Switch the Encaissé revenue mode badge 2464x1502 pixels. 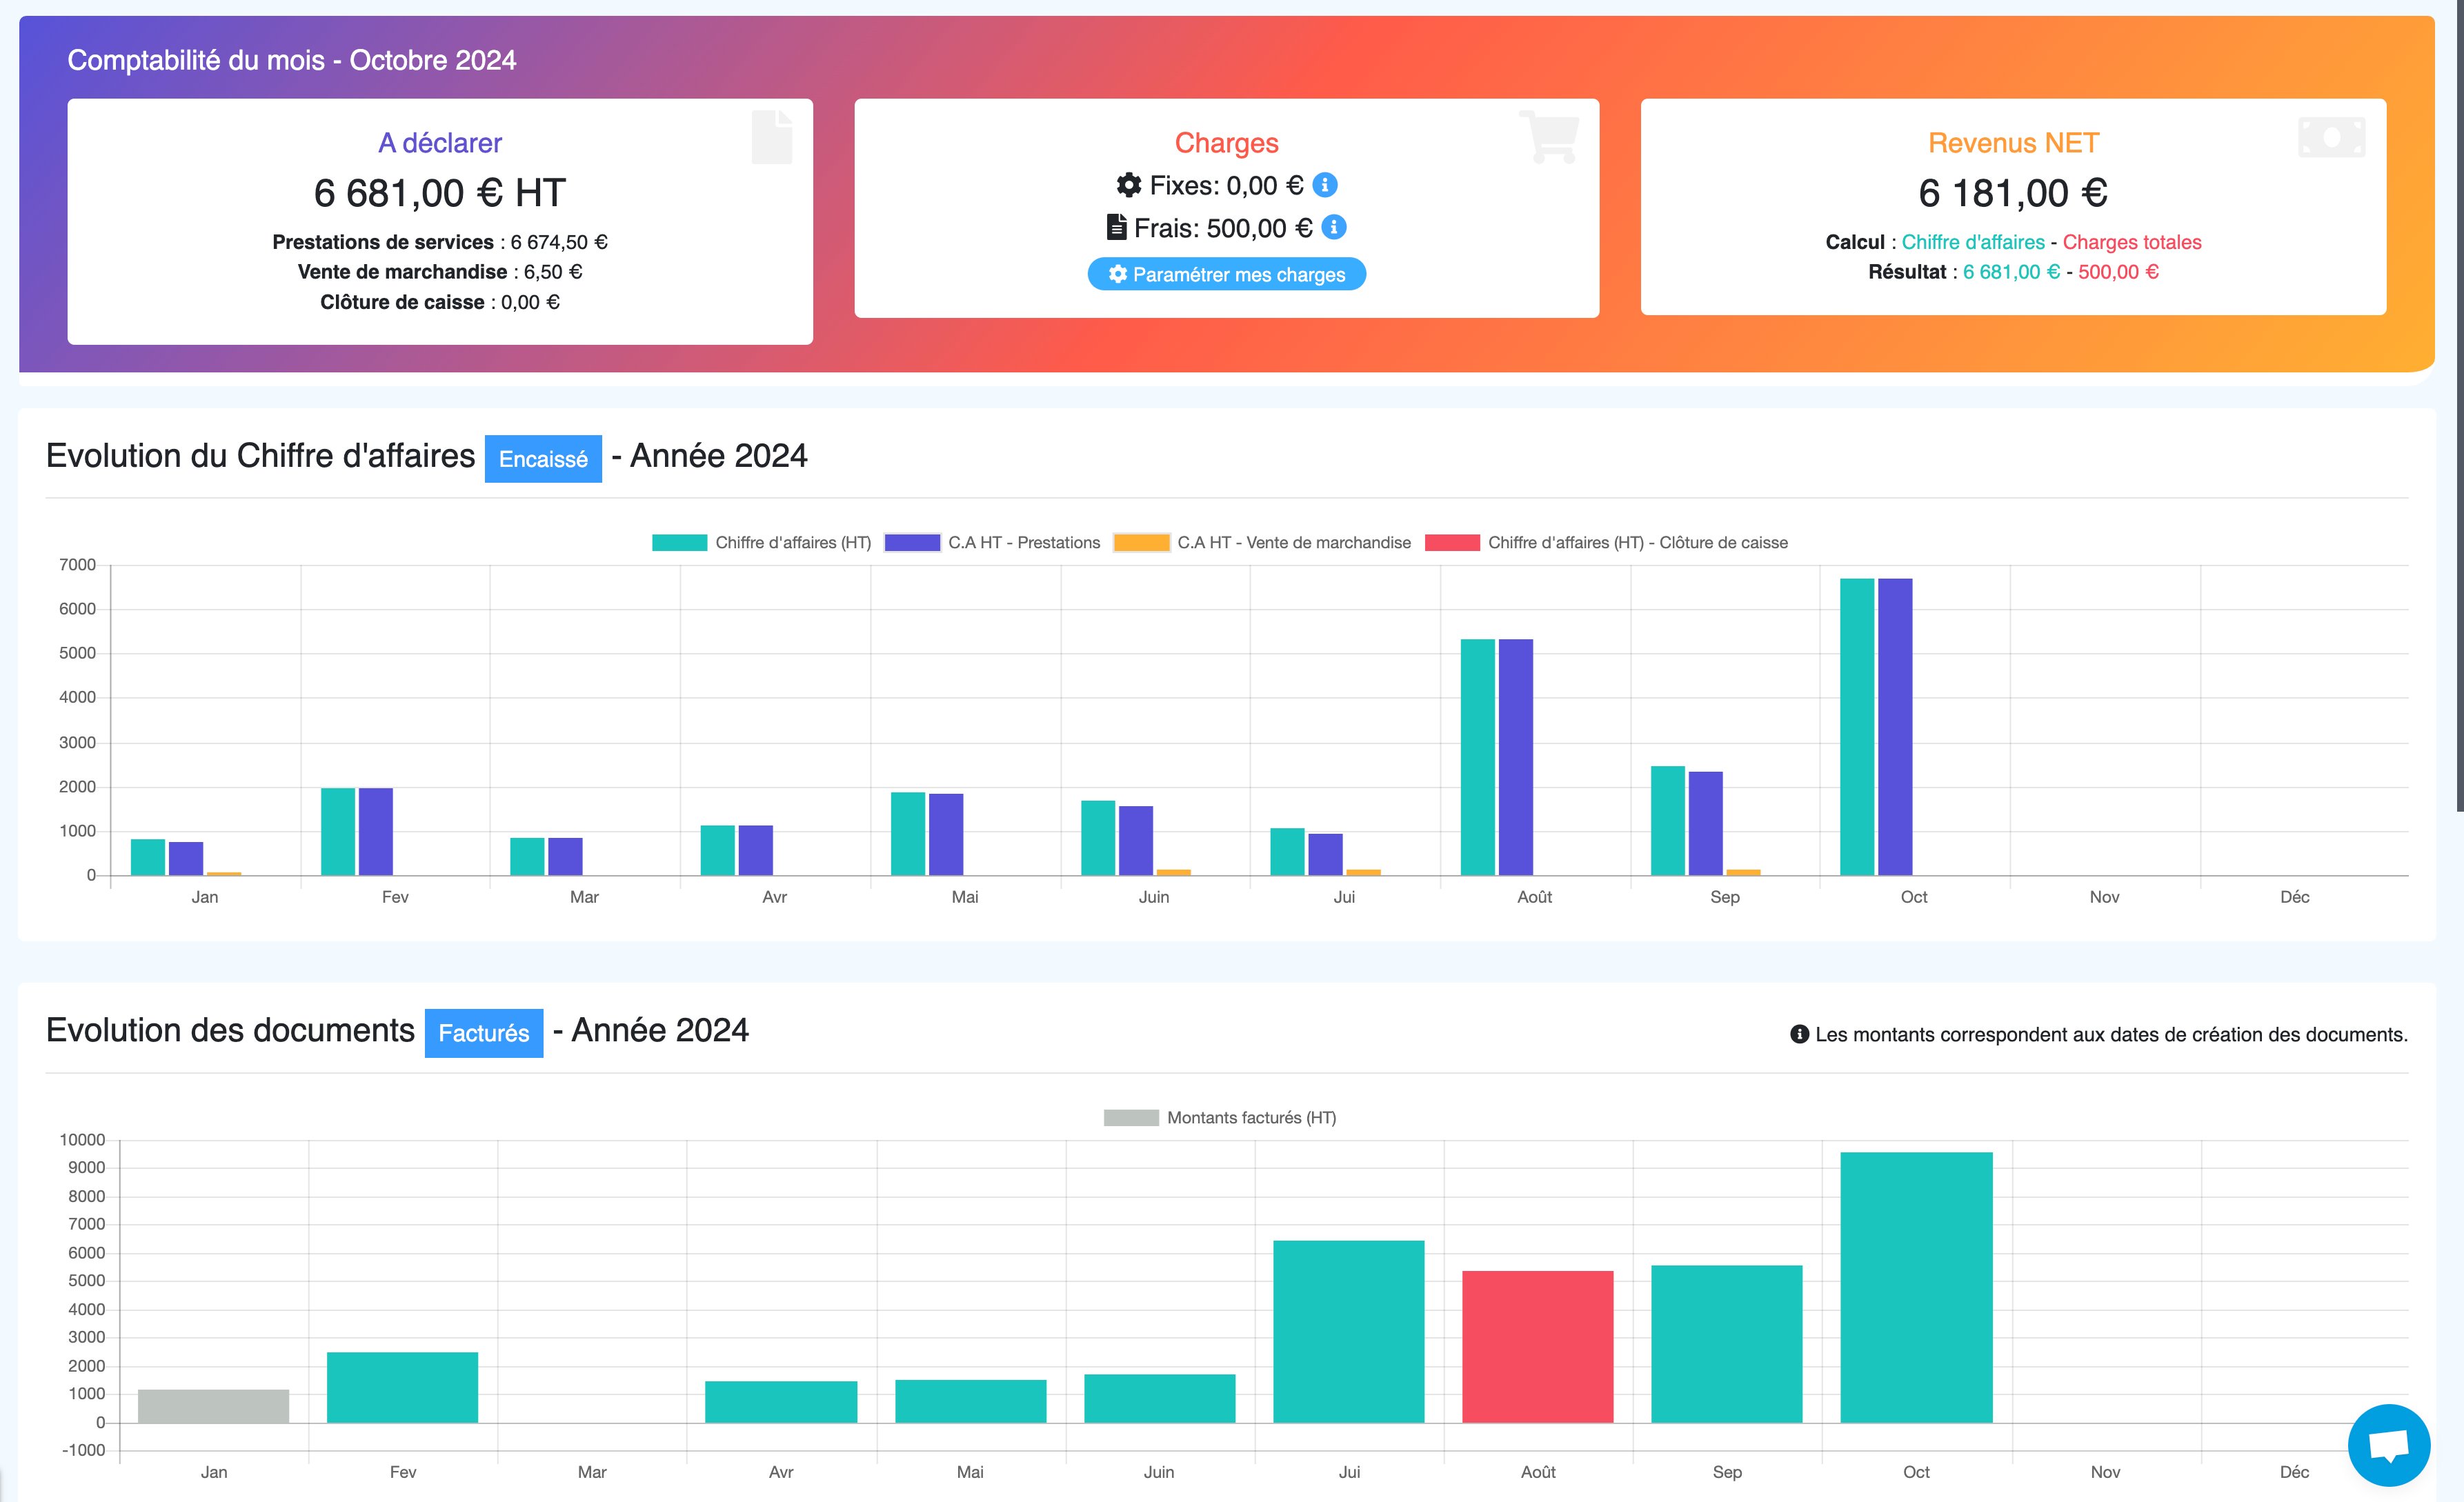[543, 459]
